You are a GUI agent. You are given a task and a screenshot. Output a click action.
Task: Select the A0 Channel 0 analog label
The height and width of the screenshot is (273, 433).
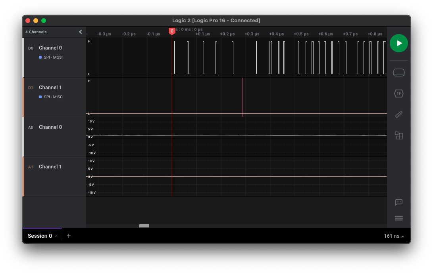[x=50, y=127]
